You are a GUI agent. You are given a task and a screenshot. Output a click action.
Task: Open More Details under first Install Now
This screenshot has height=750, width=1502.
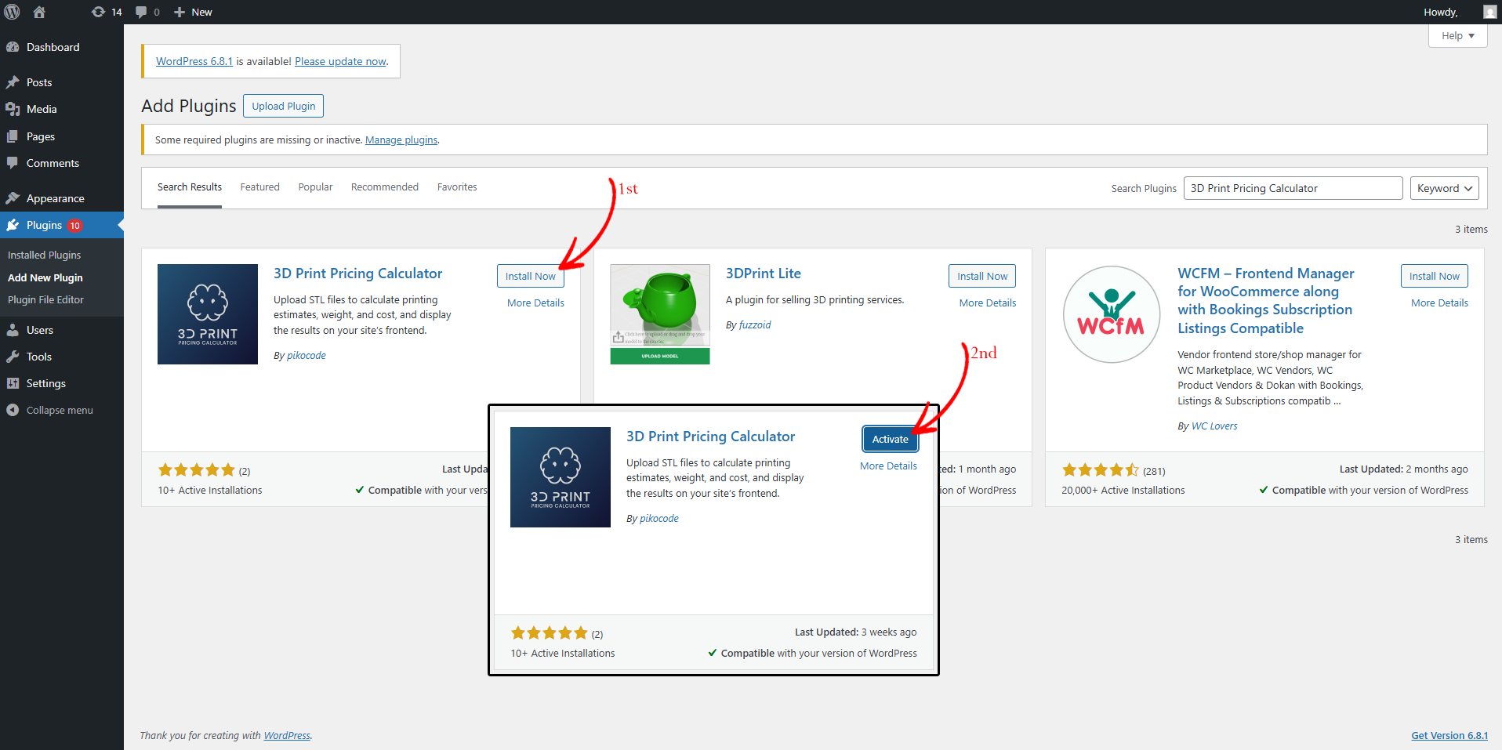[535, 303]
